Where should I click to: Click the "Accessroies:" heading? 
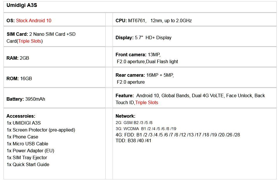click(x=21, y=116)
